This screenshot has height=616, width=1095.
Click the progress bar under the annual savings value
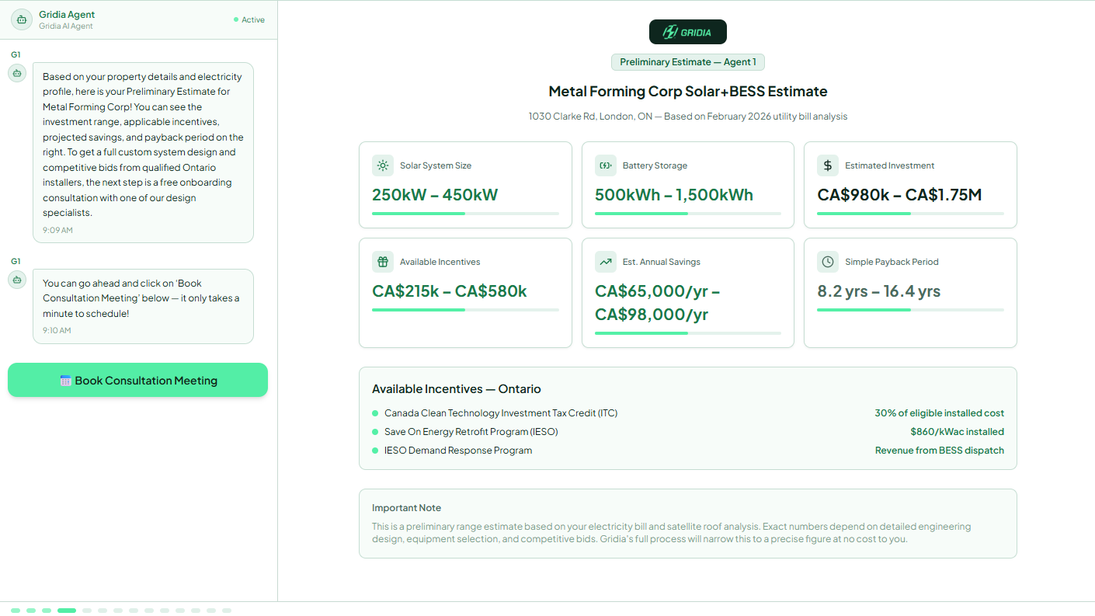(688, 333)
